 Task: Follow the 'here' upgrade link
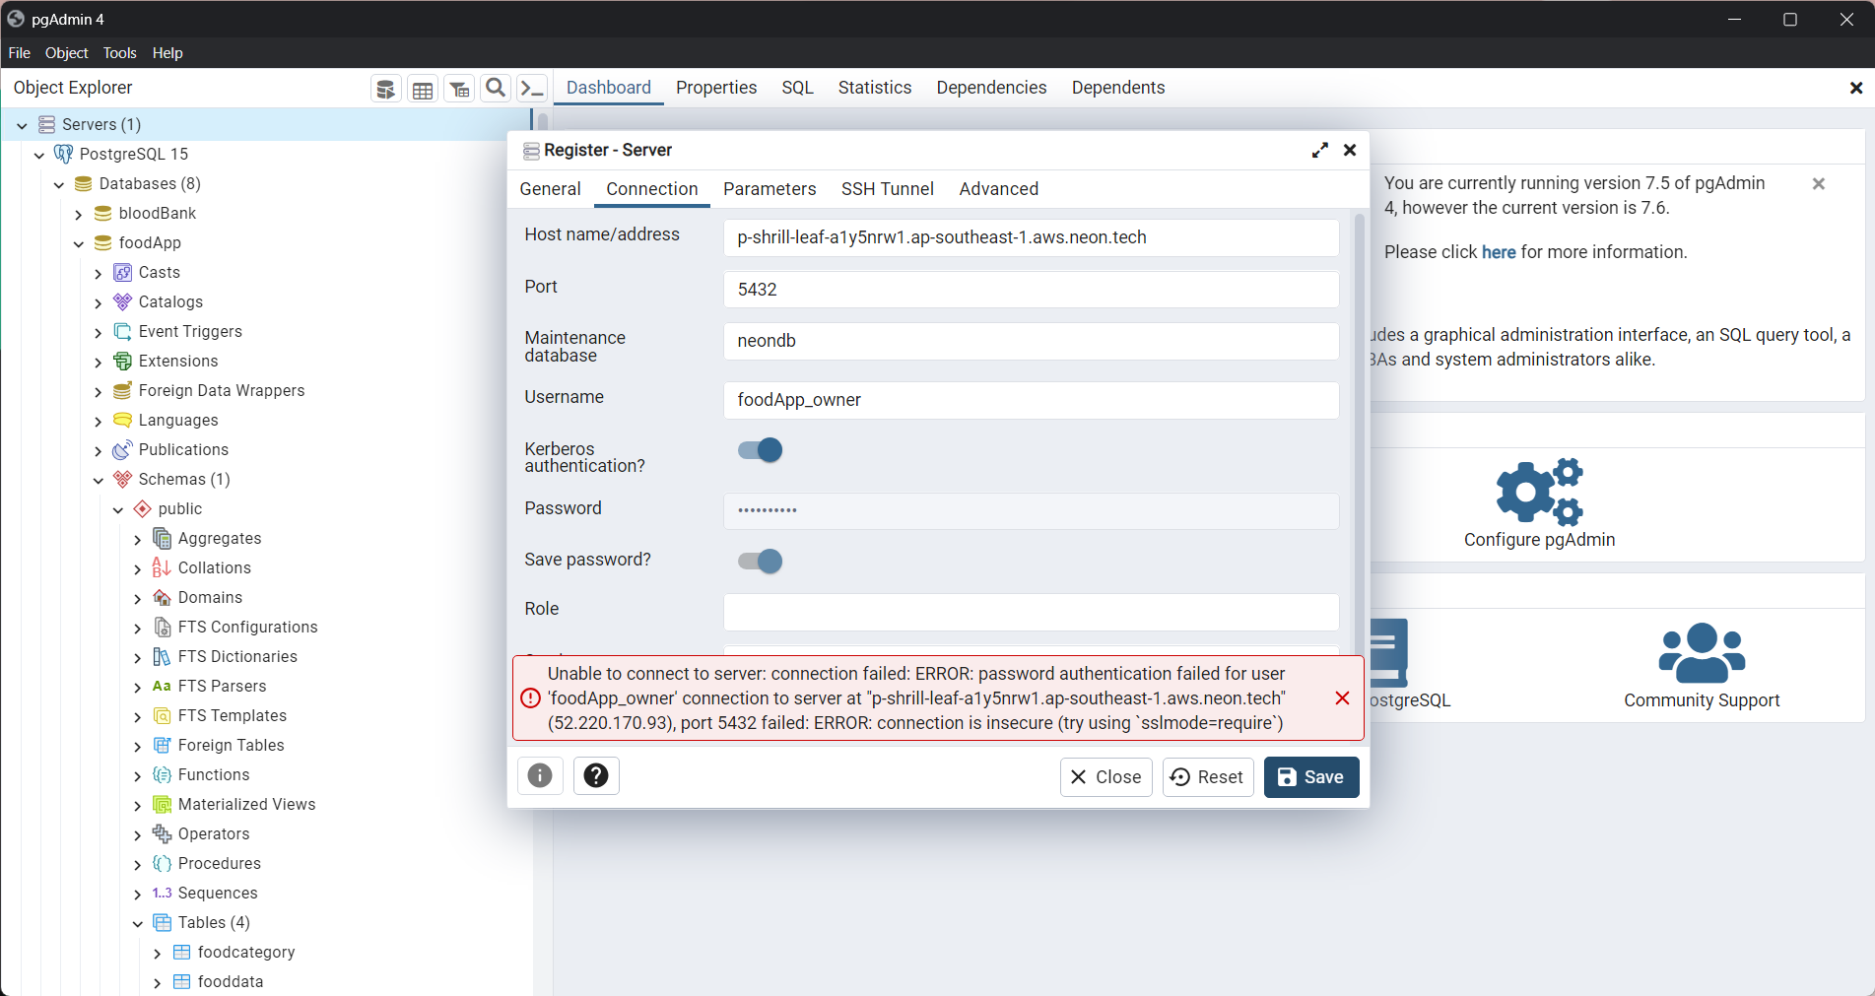coord(1498,252)
